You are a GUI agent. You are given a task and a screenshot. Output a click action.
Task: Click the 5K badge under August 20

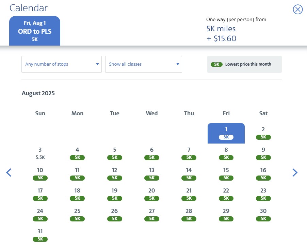click(152, 198)
